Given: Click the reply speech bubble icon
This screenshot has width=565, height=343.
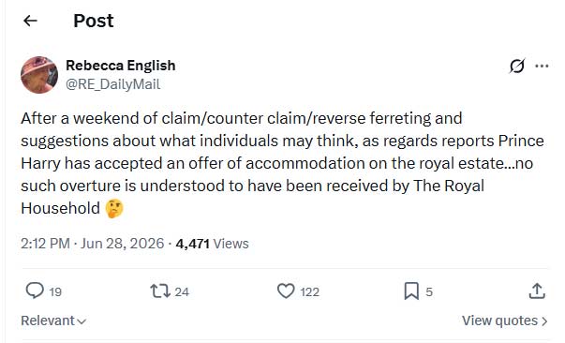Looking at the screenshot, I should coord(35,291).
